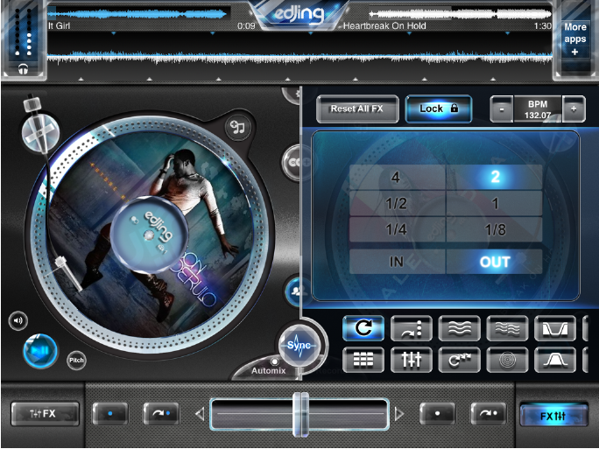Set cue point on right deck

tap(437, 413)
